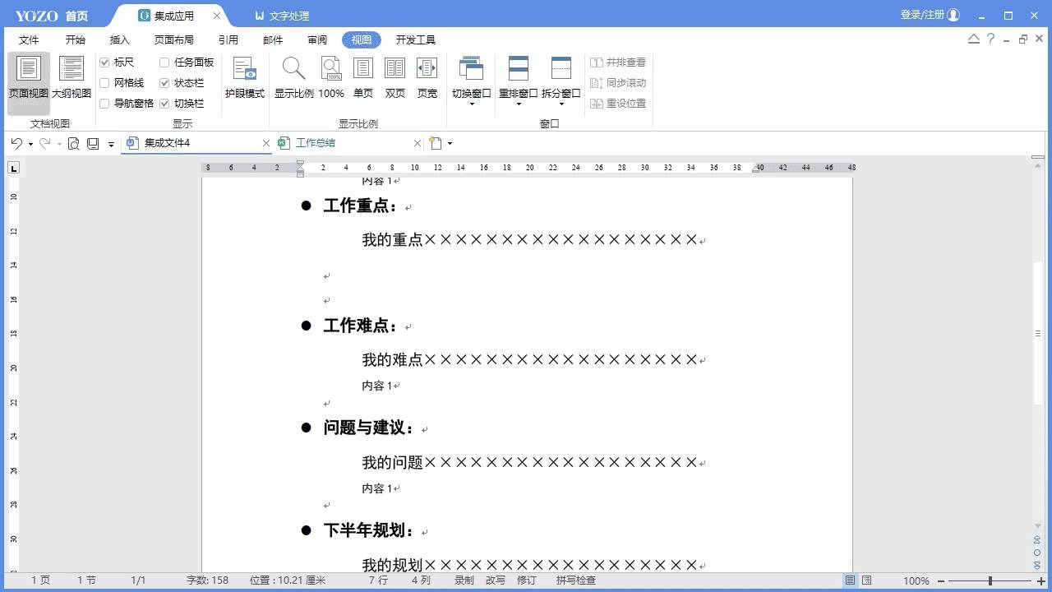The height and width of the screenshot is (592, 1052).
Task: Enable the Task Panel (任务面板) checkbox
Action: pyautogui.click(x=164, y=62)
